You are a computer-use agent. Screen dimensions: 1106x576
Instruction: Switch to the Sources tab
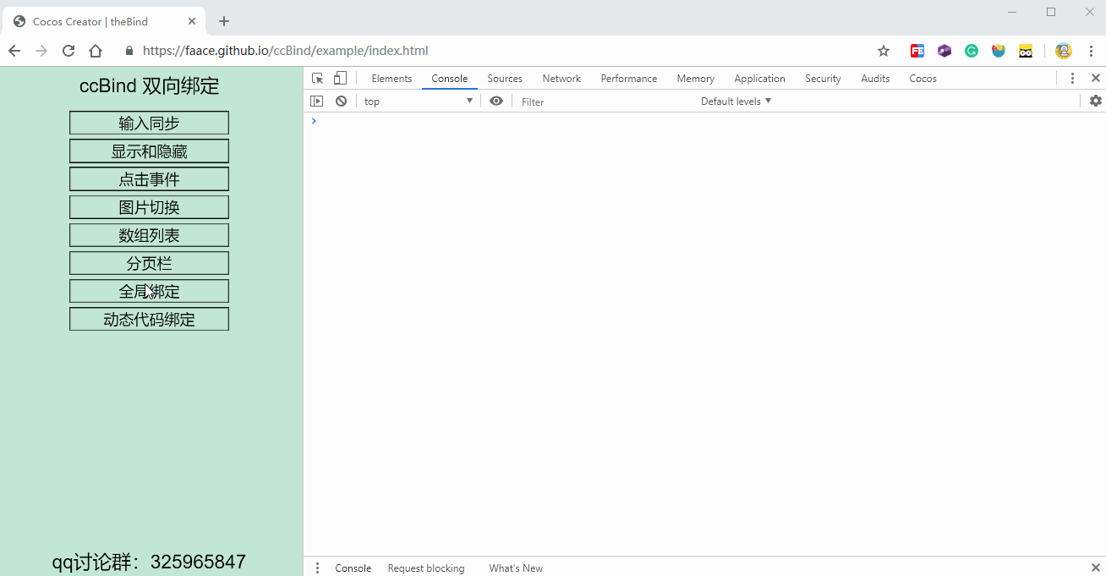505,78
